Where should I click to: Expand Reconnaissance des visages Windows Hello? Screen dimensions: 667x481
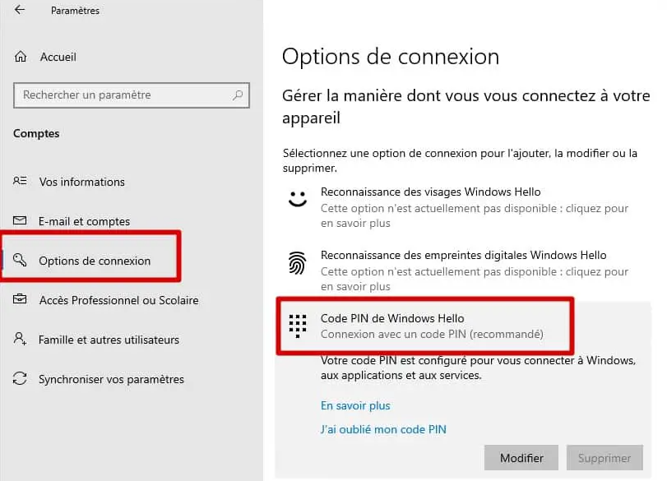[x=430, y=192]
